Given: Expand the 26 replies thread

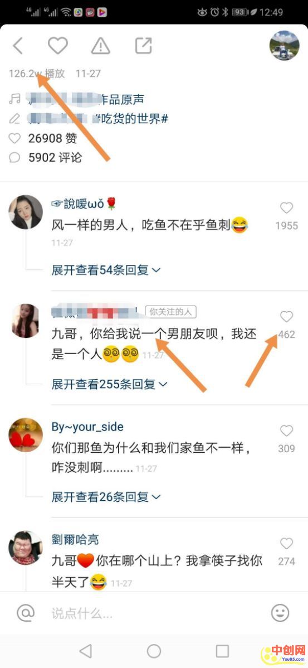Looking at the screenshot, I should pyautogui.click(x=106, y=496).
